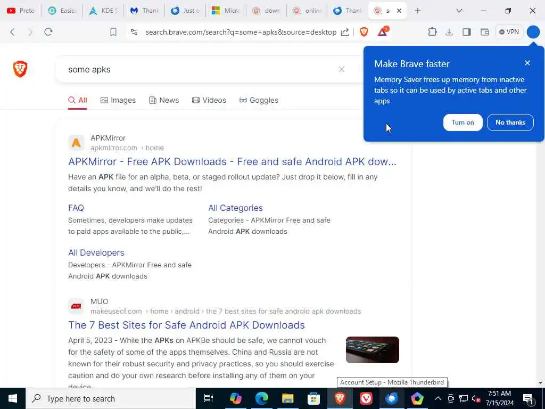Screen dimensions: 545x409
Task: Reload the current page
Action: tap(48, 32)
